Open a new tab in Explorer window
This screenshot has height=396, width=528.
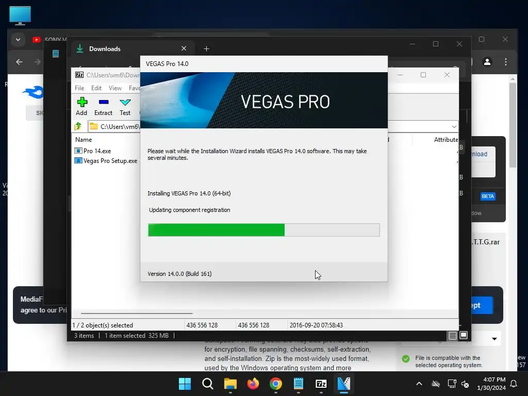[x=206, y=49]
